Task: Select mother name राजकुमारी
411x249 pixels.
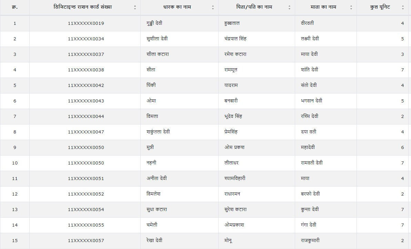Action: click(312, 241)
